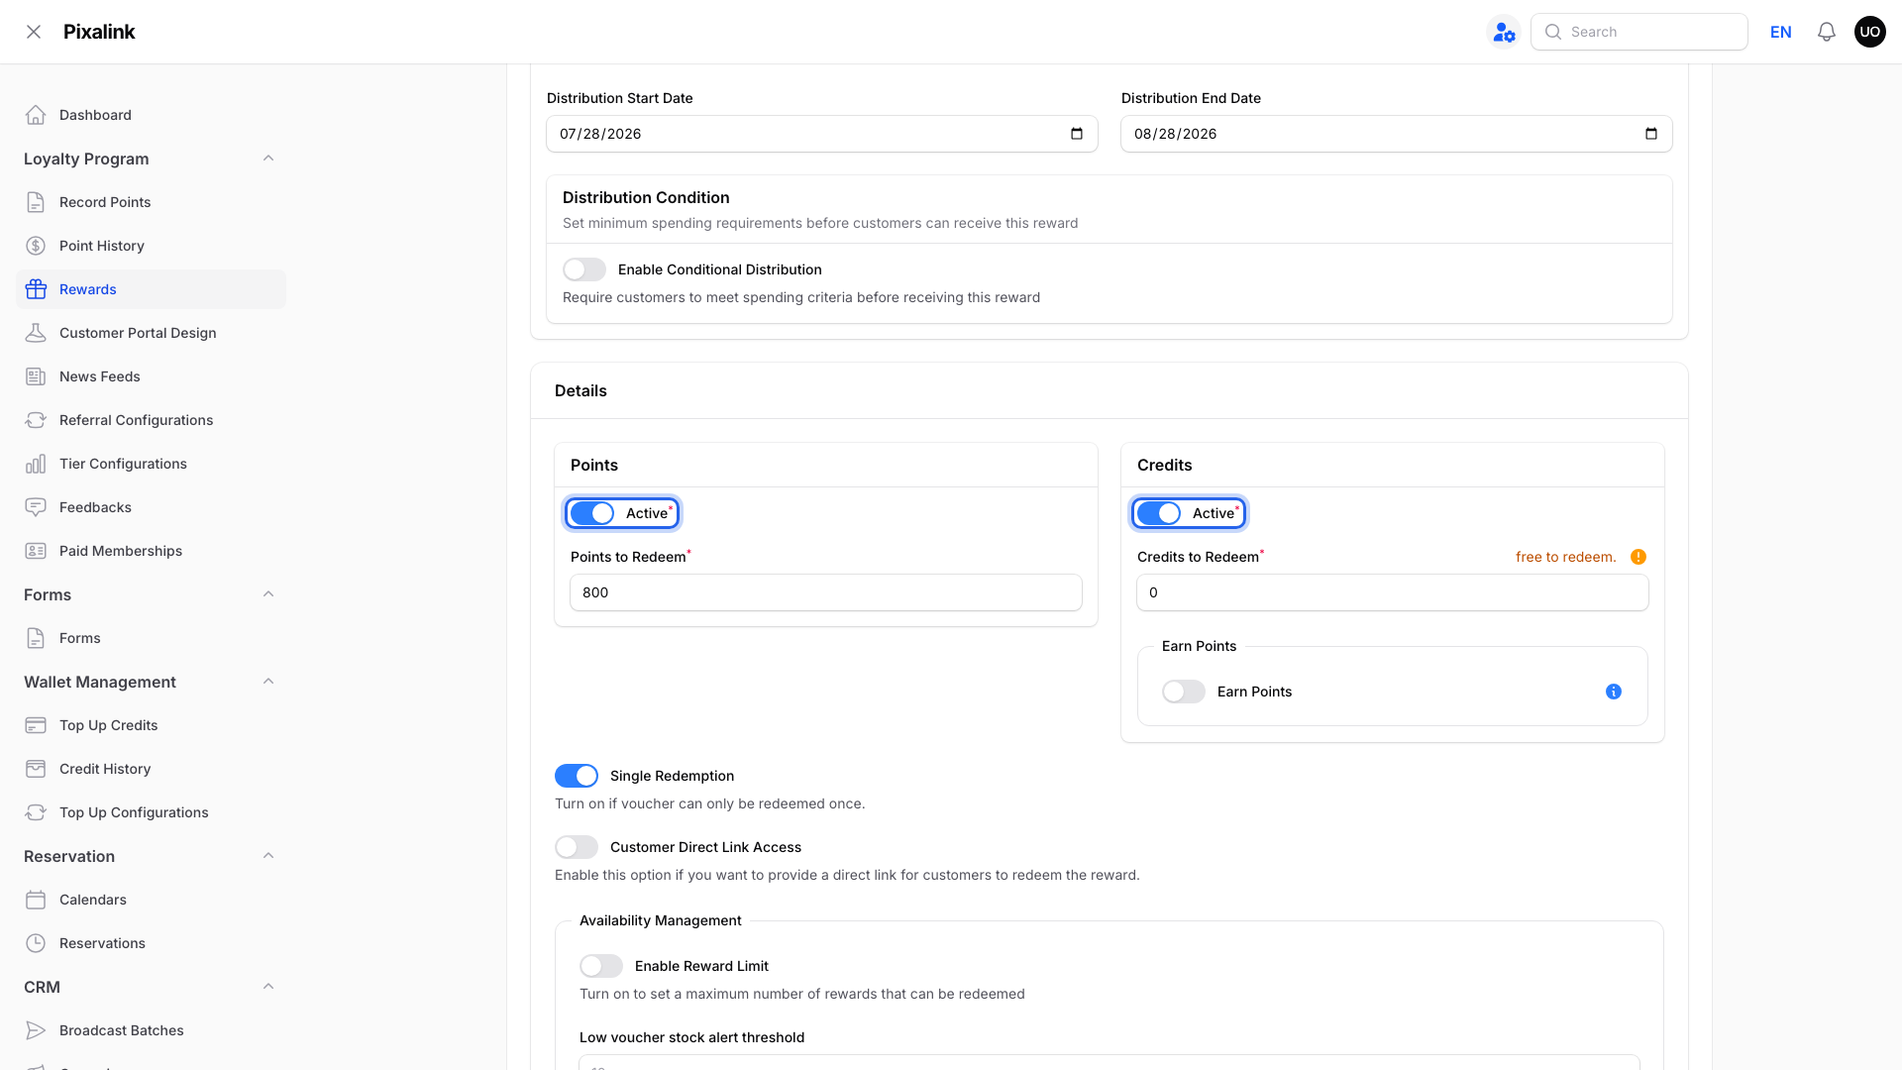Viewport: 1902px width, 1070px height.
Task: Click the Rewards gift icon
Action: pyautogui.click(x=36, y=289)
